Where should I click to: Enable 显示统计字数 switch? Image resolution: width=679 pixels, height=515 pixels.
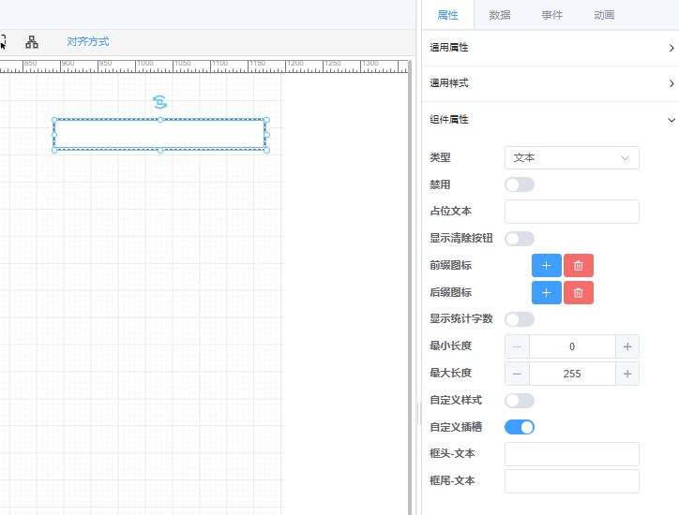[520, 319]
